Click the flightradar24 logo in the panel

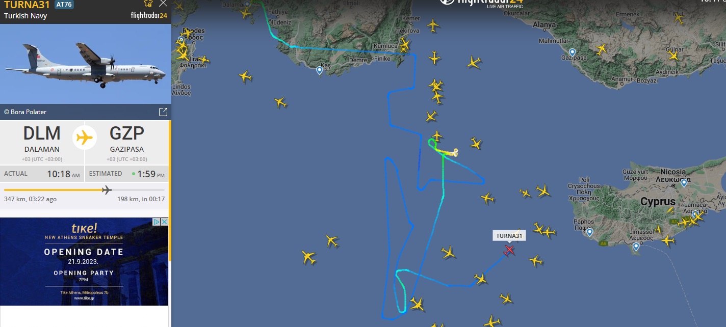click(149, 15)
